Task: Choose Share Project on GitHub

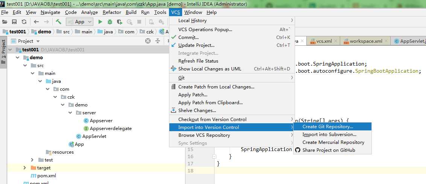Action: 333,150
